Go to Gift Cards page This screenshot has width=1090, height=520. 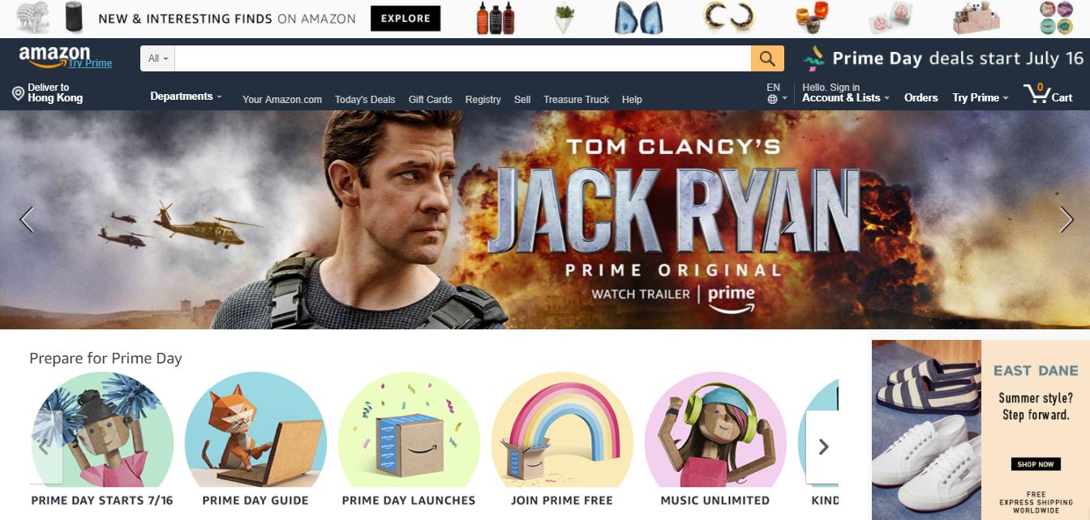pos(431,99)
